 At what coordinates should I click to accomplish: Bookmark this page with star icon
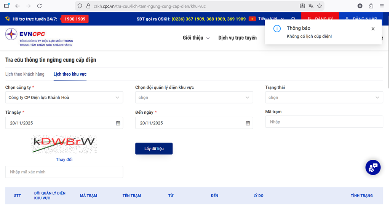click(320, 6)
